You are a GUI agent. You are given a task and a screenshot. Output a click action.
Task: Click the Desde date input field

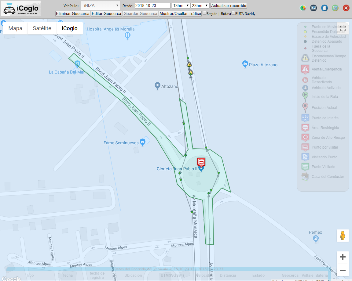tap(152, 5)
